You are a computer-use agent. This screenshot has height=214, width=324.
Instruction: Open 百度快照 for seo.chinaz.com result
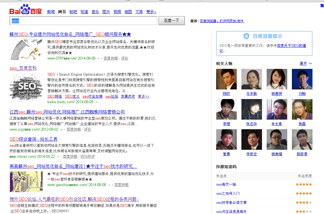coord(70,157)
